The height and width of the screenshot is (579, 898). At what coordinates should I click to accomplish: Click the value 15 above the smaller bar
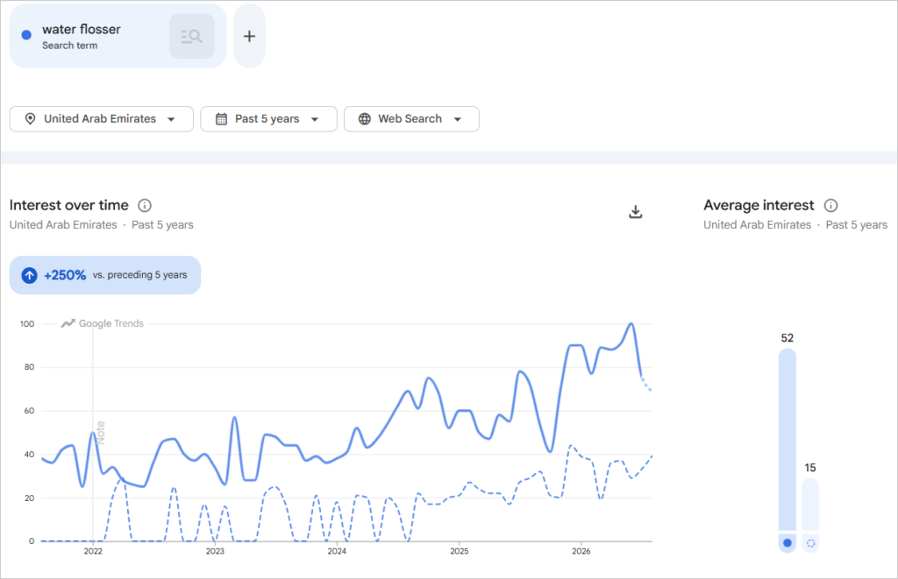click(x=810, y=468)
